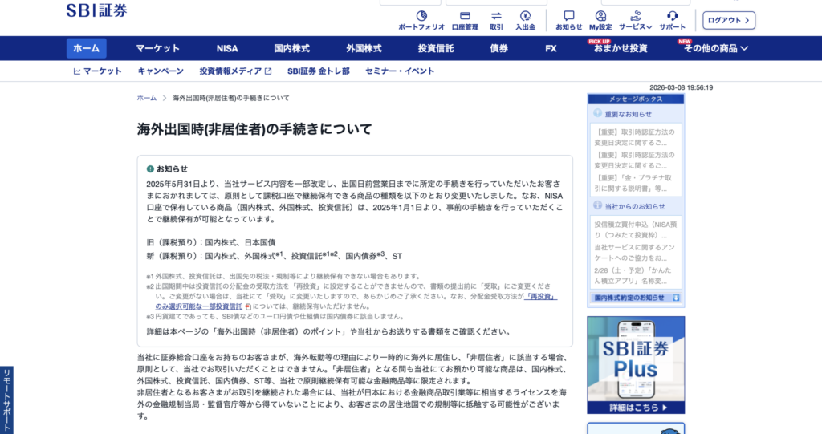Click the メッセージボックス header
Image resolution: width=822 pixels, height=434 pixels.
(636, 99)
